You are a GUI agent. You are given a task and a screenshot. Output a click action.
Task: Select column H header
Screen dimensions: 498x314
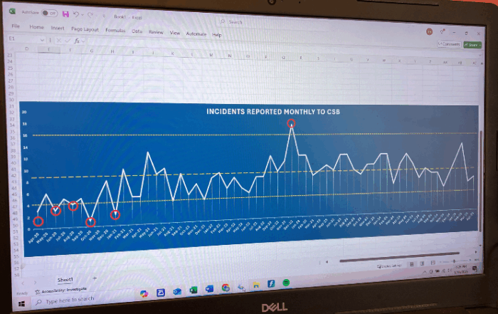point(112,51)
